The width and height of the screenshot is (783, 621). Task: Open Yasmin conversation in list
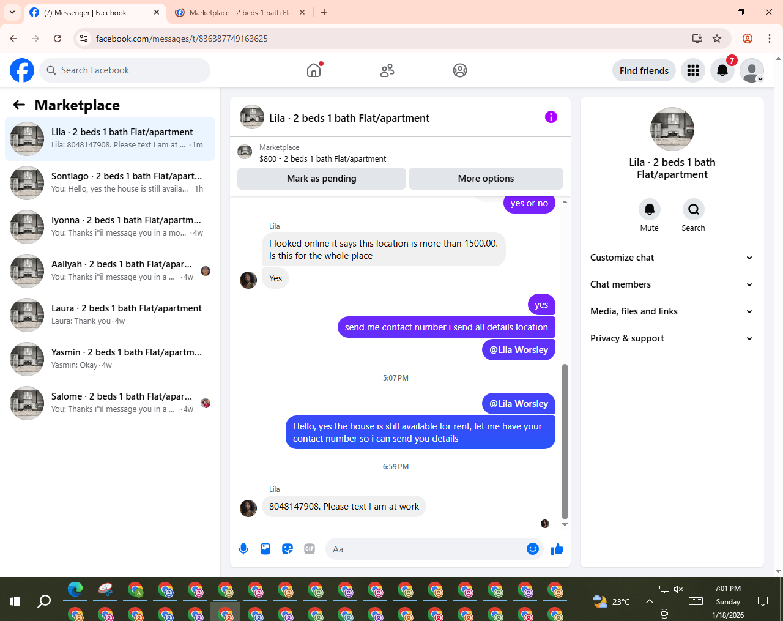(x=110, y=359)
